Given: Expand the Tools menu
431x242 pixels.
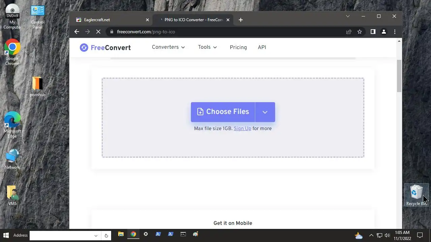Looking at the screenshot, I should point(207,47).
